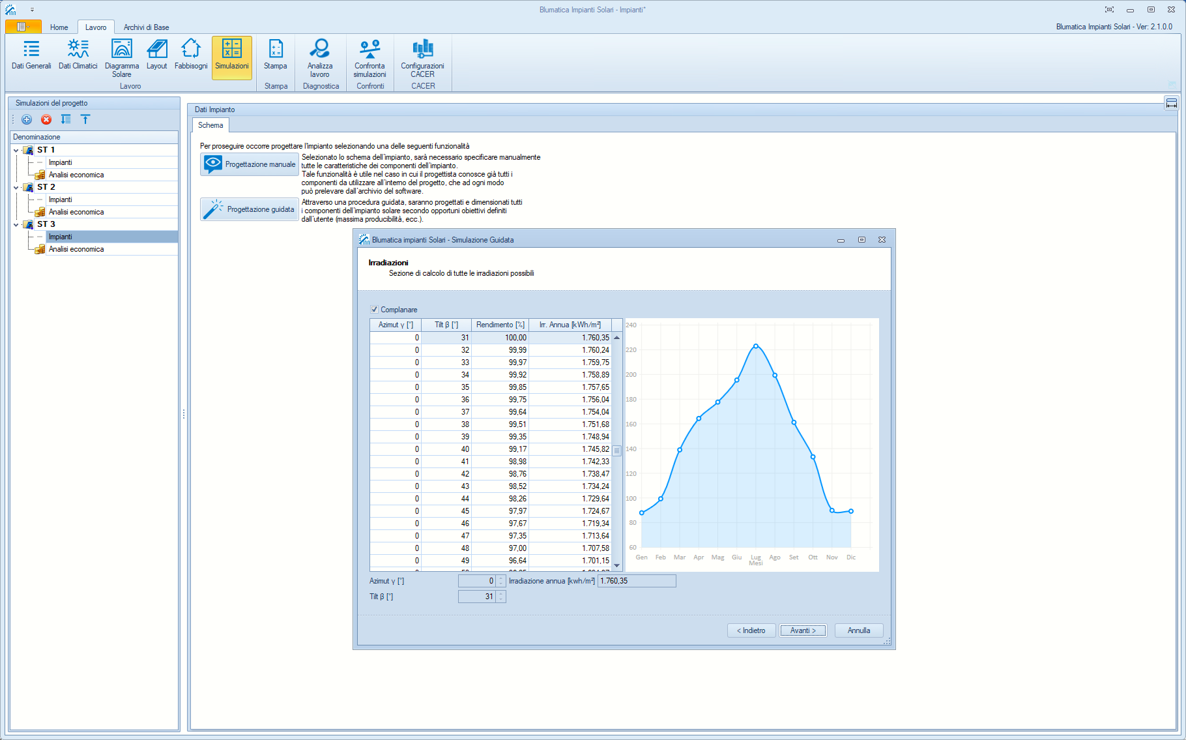Select Analisi economica under ST 2
The height and width of the screenshot is (740, 1186).
[x=76, y=212]
